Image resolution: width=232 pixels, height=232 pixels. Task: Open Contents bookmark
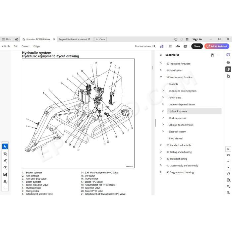tap(173, 84)
